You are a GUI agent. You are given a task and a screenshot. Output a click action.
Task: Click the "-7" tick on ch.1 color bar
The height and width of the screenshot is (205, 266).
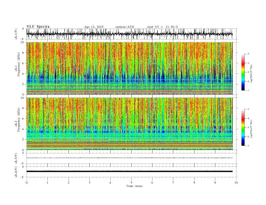coord(248,90)
